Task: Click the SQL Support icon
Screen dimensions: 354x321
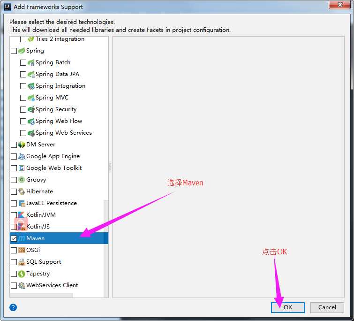Action: 22,262
